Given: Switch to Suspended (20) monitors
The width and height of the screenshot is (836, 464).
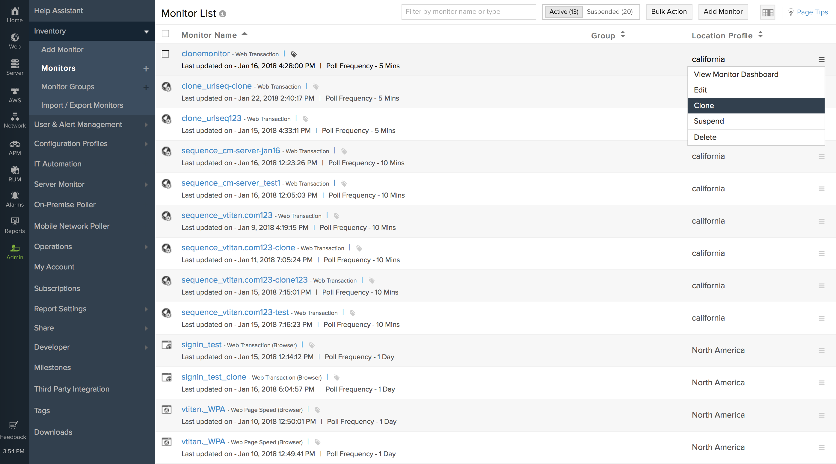Looking at the screenshot, I should (609, 12).
